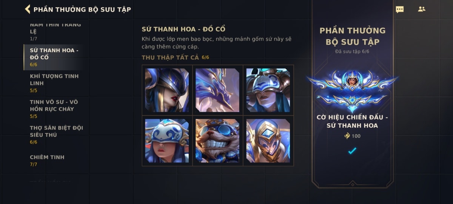The image size is (453, 204).
Task: Open the chat message icon
Action: coord(399,9)
